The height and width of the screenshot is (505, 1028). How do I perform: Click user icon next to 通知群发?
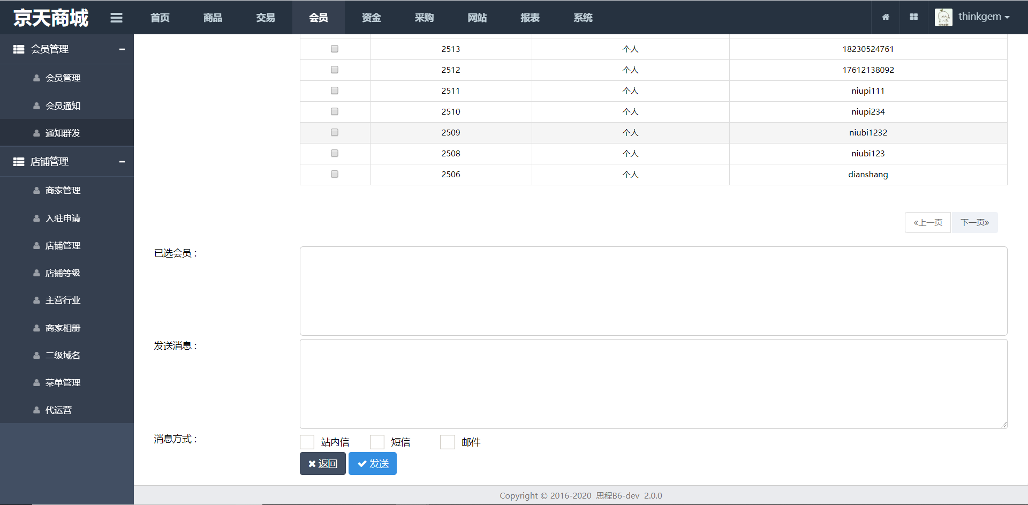(x=36, y=133)
